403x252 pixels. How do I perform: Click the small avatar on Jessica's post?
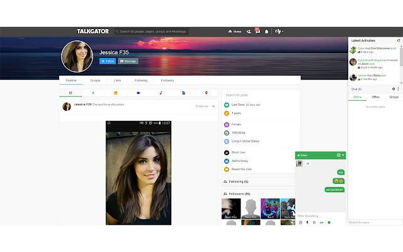67,106
